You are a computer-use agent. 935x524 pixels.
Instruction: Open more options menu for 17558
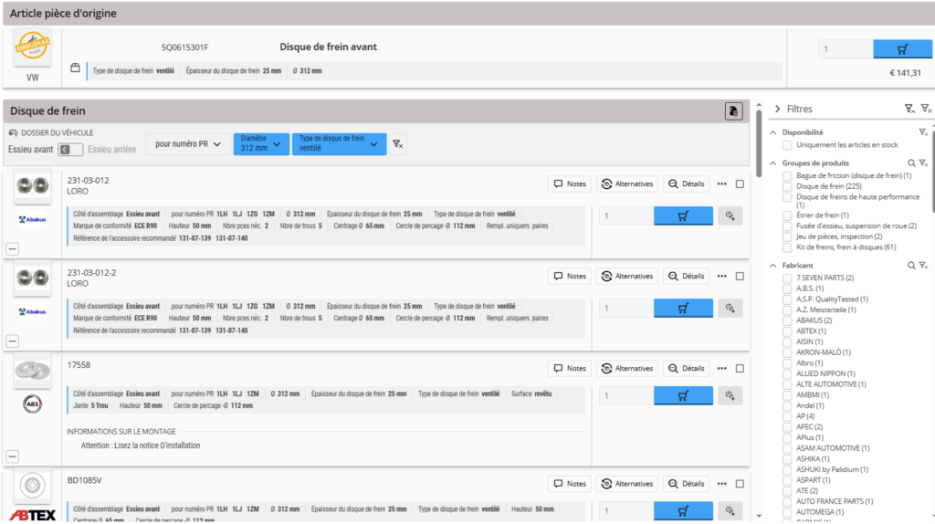pyautogui.click(x=721, y=369)
